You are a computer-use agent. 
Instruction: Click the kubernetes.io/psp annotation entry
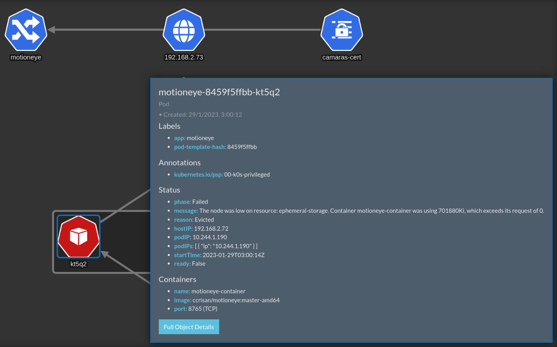[x=222, y=175]
